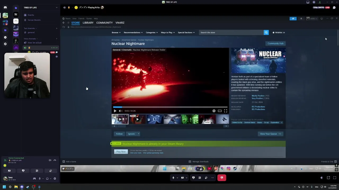Open output device options arrow beside headphones
339x190 pixels.
point(50,179)
